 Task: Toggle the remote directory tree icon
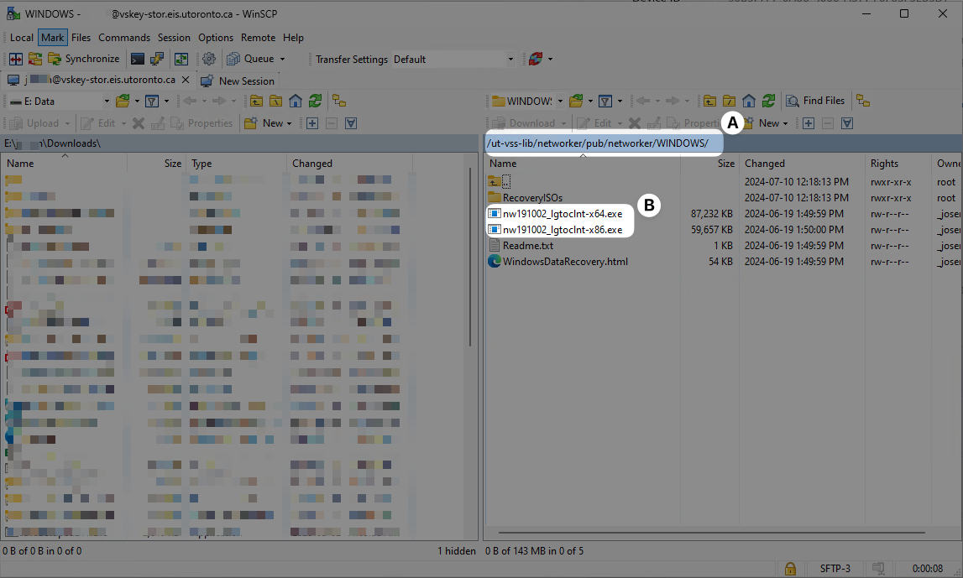[x=863, y=102]
